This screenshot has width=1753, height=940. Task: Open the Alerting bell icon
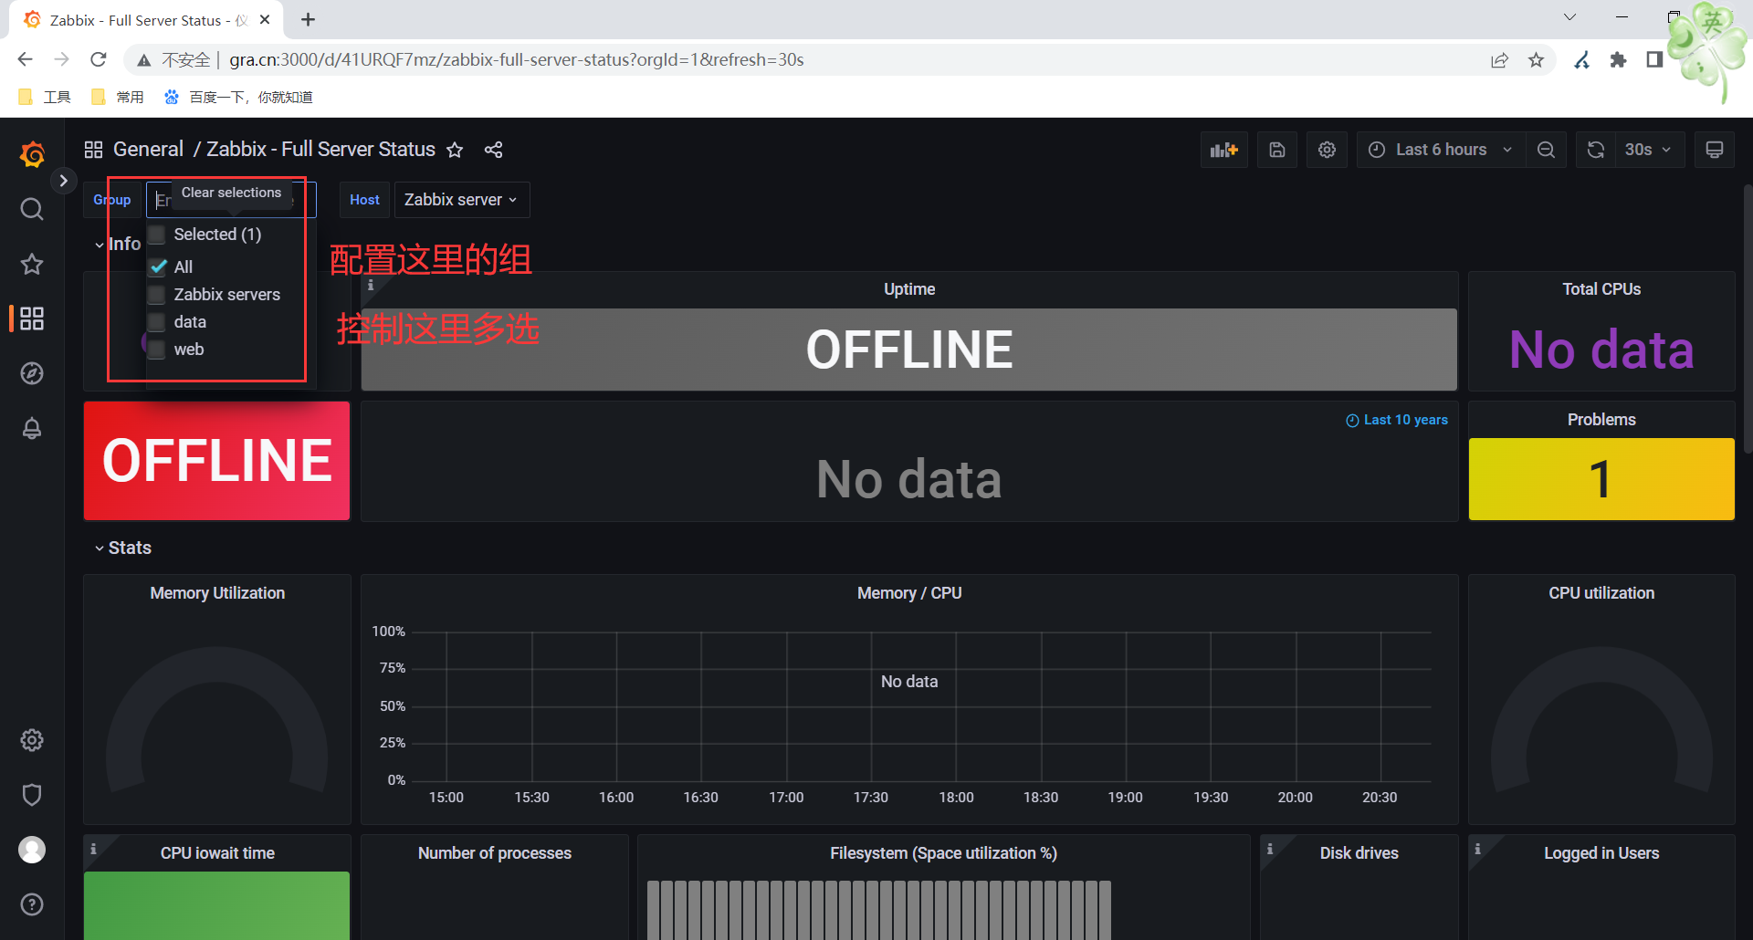point(32,428)
